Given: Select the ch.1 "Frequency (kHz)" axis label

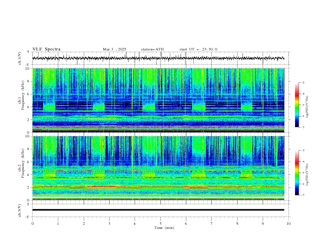Looking at the screenshot, I should 23,96.
